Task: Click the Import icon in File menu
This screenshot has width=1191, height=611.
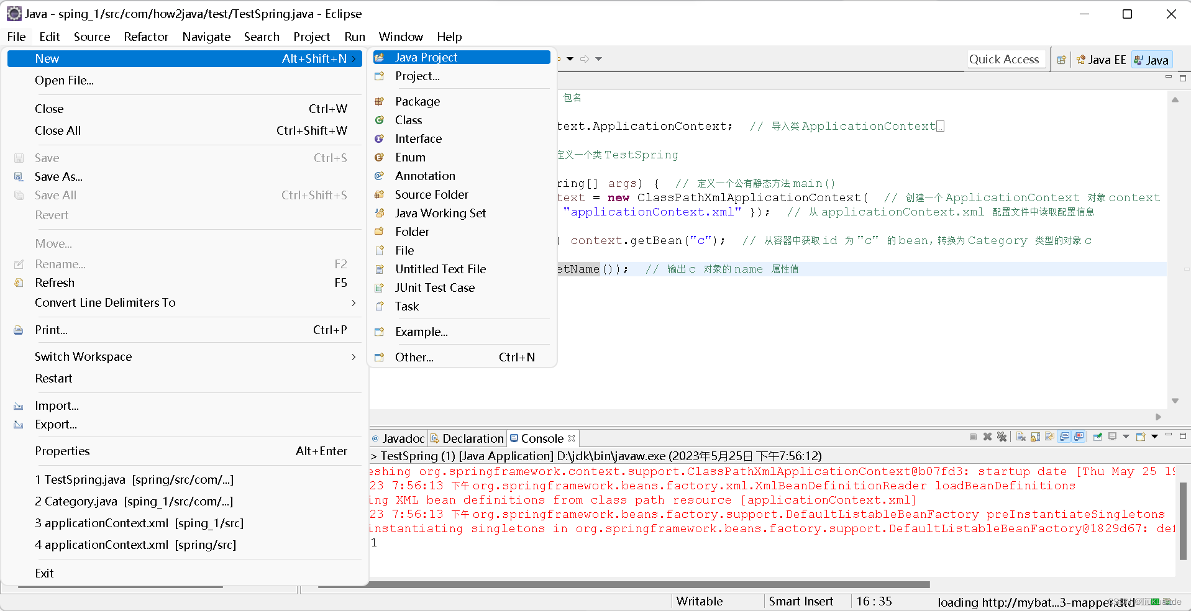Action: pos(19,406)
